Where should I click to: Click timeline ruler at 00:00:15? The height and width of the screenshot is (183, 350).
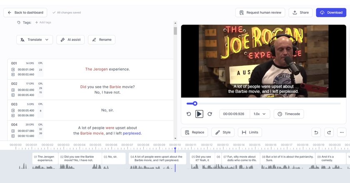255,145
